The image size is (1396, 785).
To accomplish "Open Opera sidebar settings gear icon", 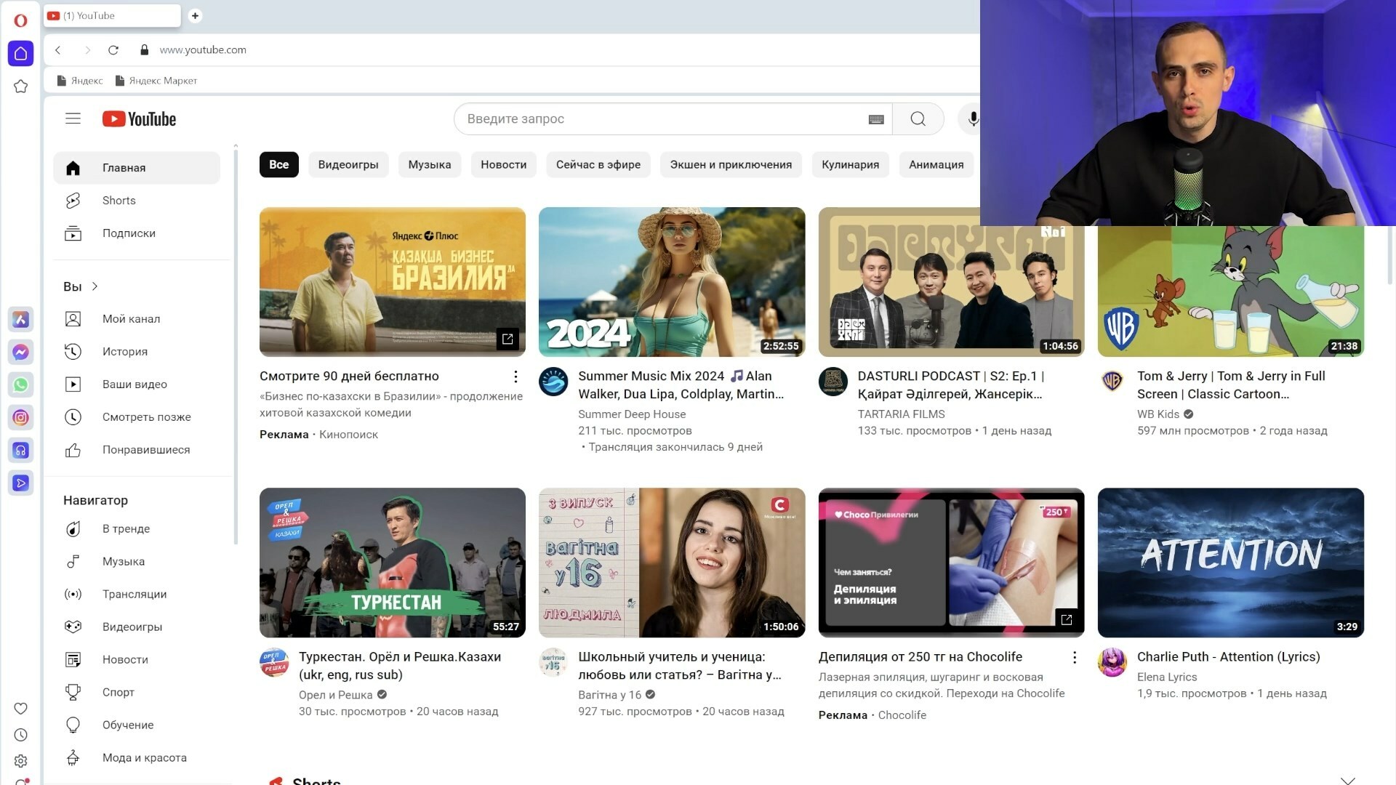I will click(x=20, y=760).
